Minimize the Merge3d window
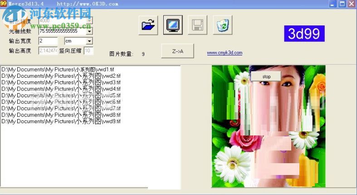Image resolution: width=357 pixels, height=195 pixels. click(x=333, y=4)
